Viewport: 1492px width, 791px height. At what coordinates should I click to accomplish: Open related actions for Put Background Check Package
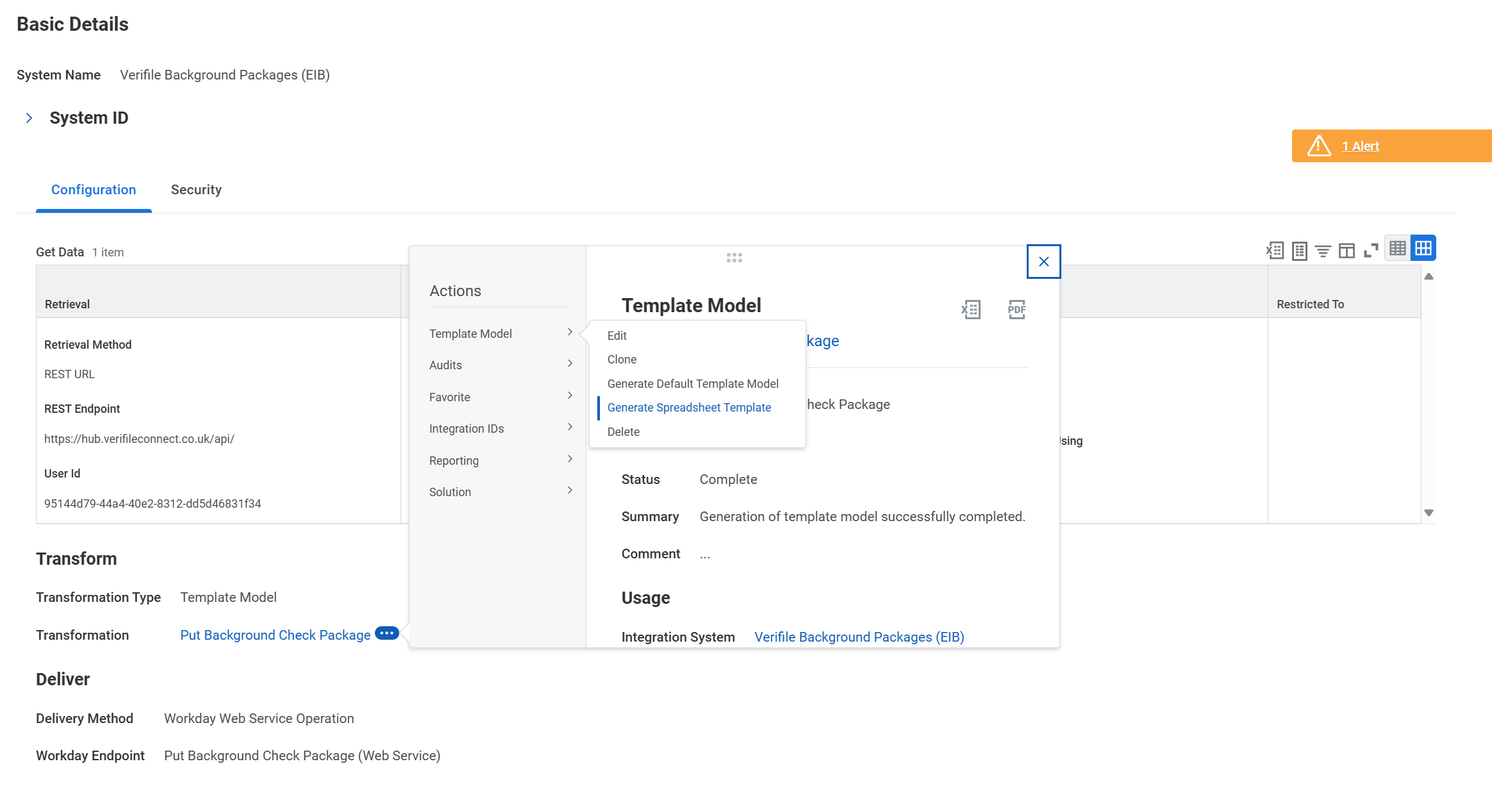387,633
